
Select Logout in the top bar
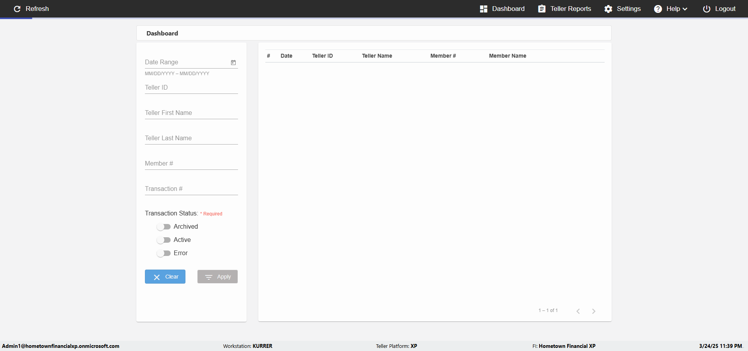click(719, 9)
